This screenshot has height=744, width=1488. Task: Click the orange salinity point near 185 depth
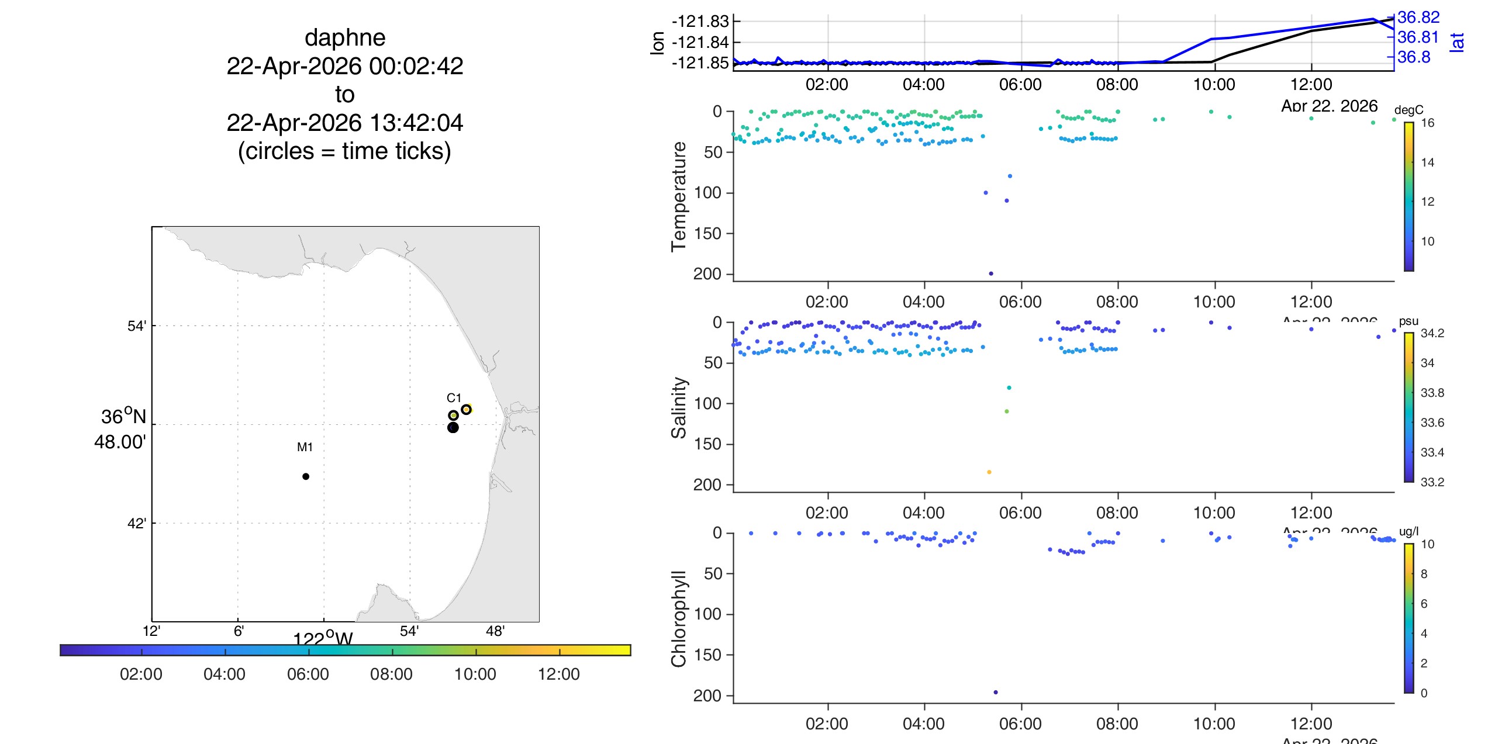989,472
